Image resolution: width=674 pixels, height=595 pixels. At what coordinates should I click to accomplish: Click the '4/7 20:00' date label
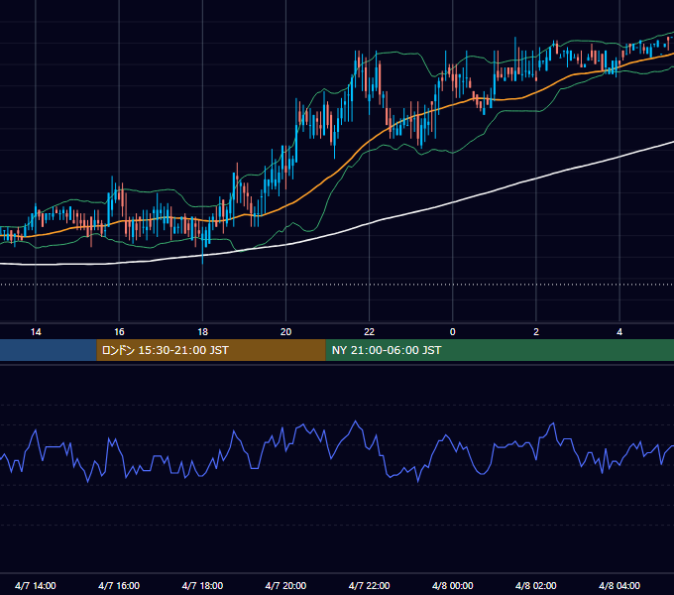(x=285, y=585)
